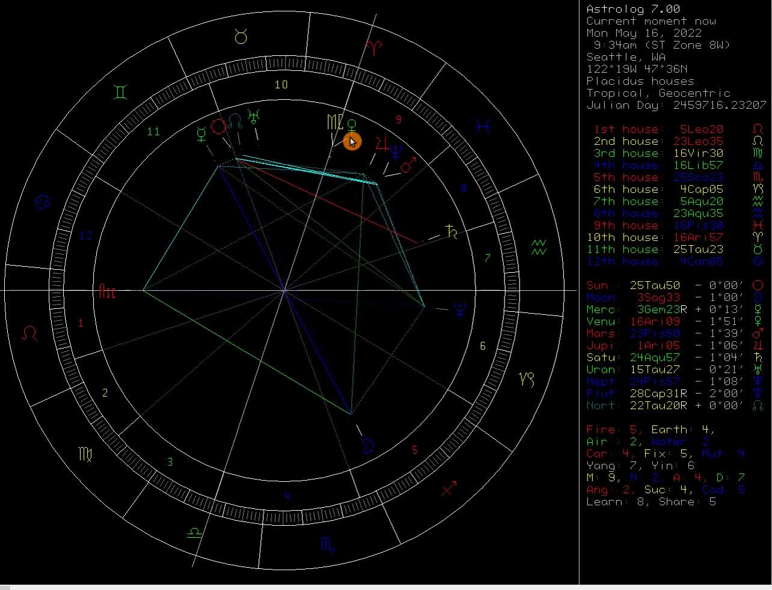Click the Pluto glyph in the chart

pos(460,310)
